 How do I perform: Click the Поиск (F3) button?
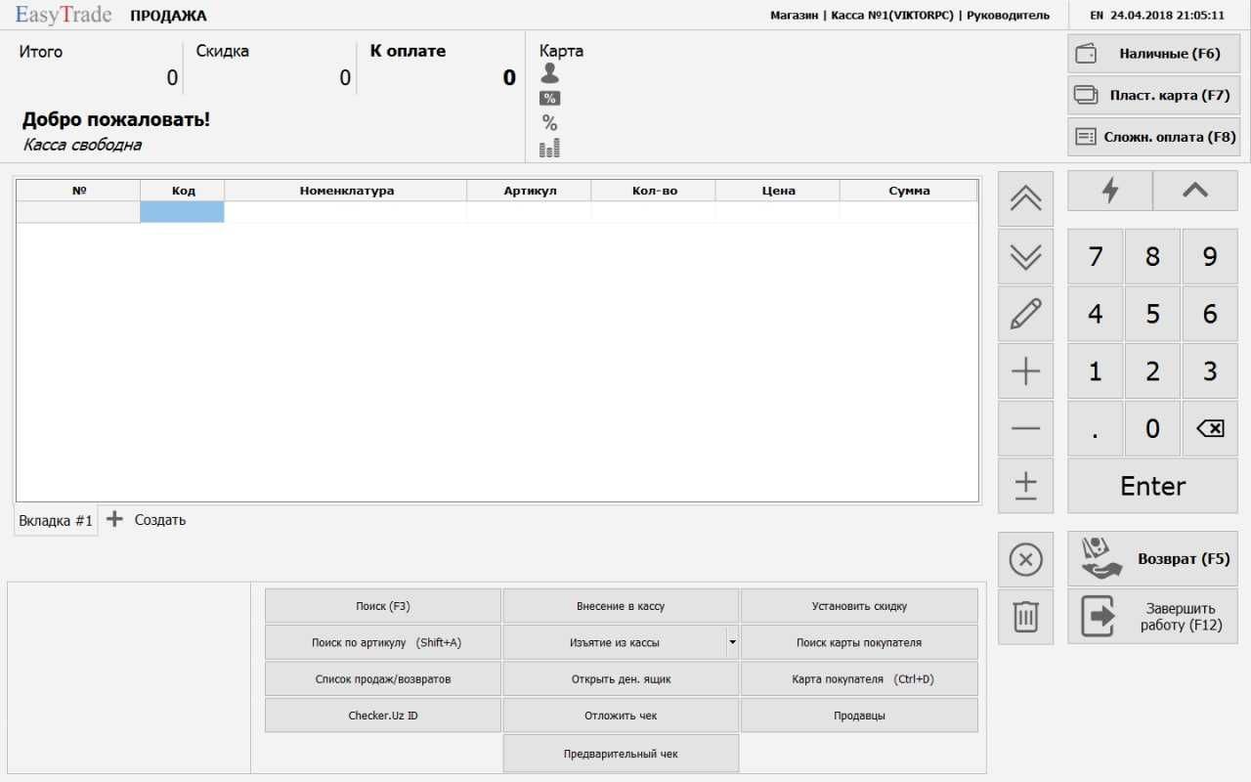click(x=383, y=606)
